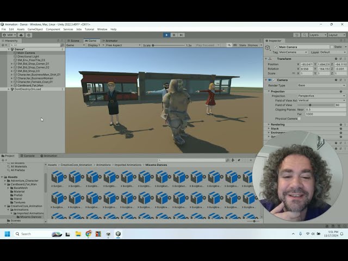Open the settings gear icon in the toolbar
The height and width of the screenshot is (261, 348).
click(x=29, y=35)
